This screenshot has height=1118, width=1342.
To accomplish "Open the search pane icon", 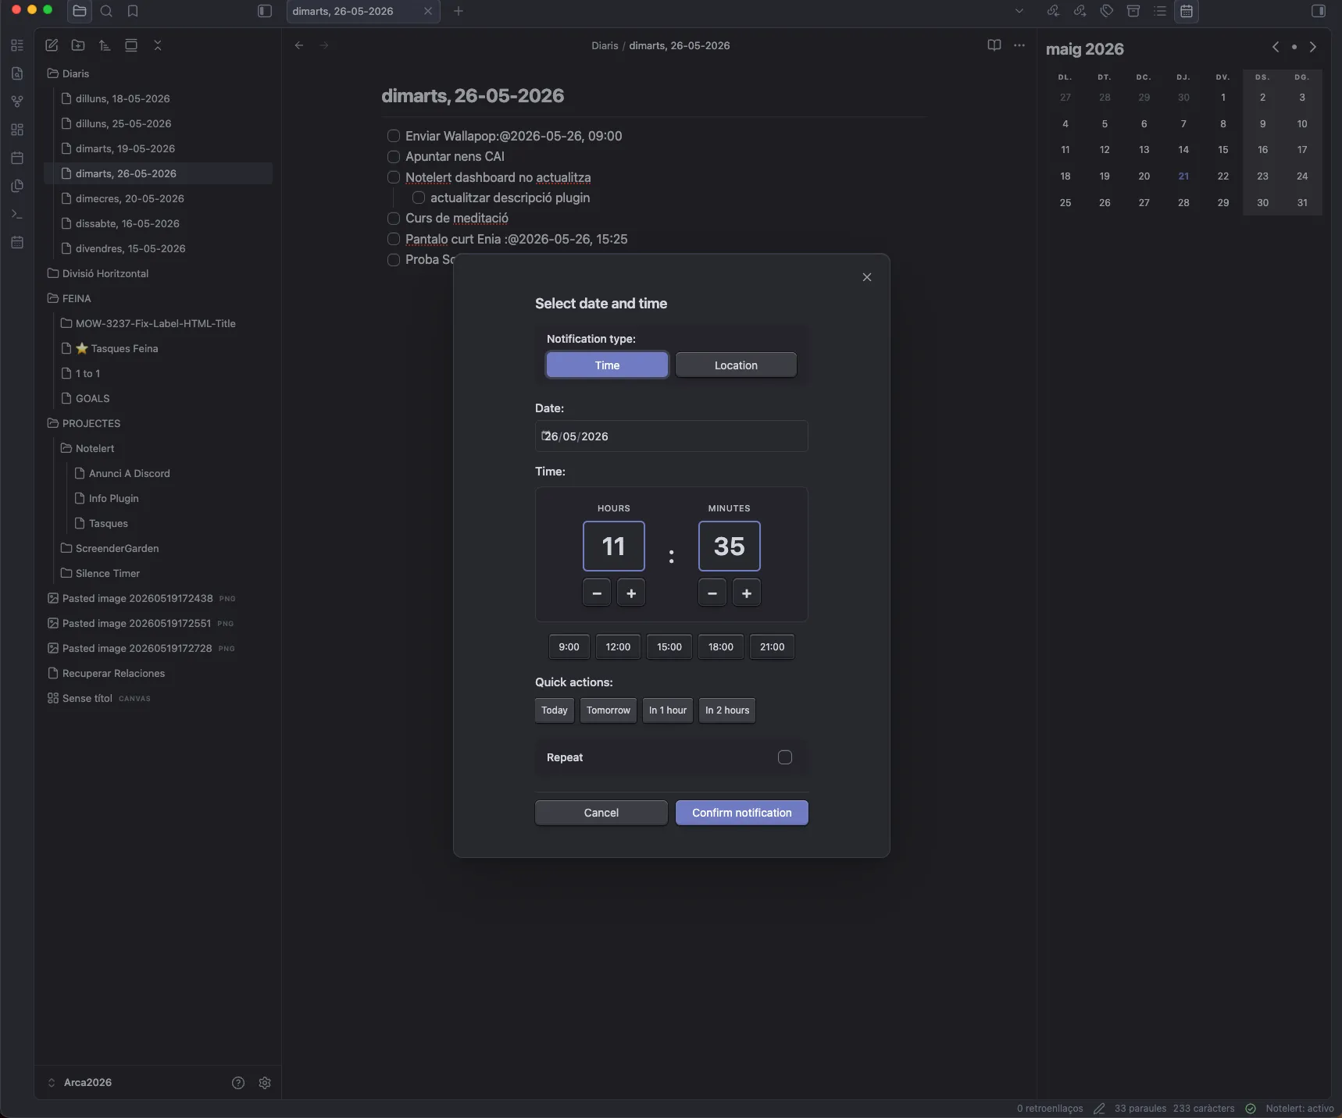I will [x=106, y=11].
